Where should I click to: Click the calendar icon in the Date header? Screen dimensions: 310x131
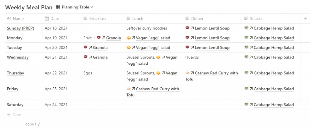(47, 18)
